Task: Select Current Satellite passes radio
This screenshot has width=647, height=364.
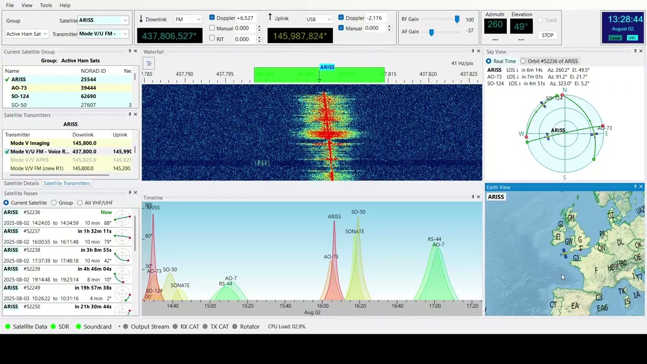Action: pyautogui.click(x=6, y=203)
